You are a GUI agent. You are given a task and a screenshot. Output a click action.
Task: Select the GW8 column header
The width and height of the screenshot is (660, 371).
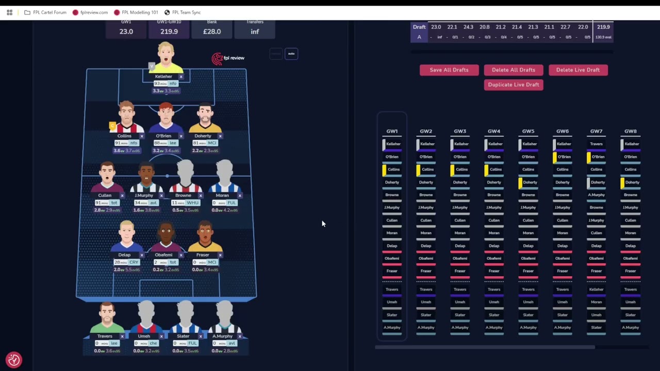coord(631,131)
